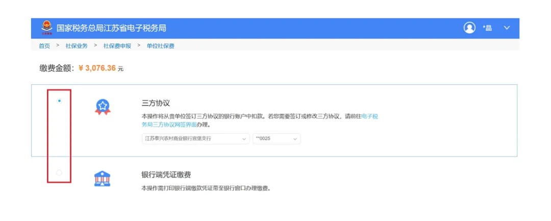
Task: Open the 江苏泰兴农村商业银行 bank dropdown
Action: point(195,139)
